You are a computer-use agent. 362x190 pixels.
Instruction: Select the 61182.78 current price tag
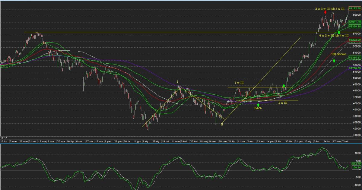coord(355,8)
